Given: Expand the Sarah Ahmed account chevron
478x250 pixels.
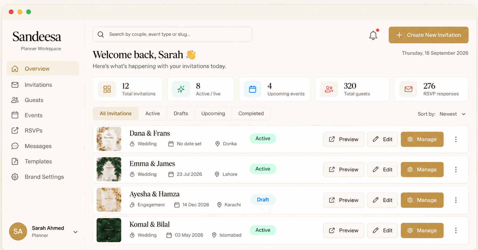Looking at the screenshot, I should pyautogui.click(x=75, y=232).
